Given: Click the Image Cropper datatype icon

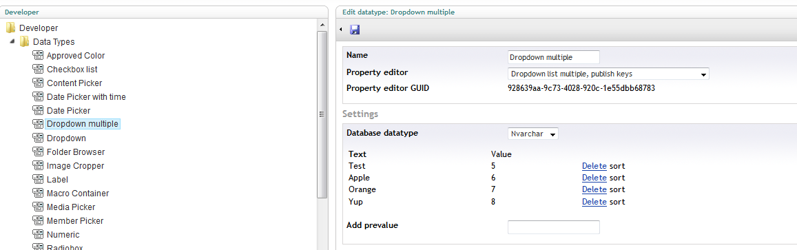Looking at the screenshot, I should pyautogui.click(x=38, y=166).
